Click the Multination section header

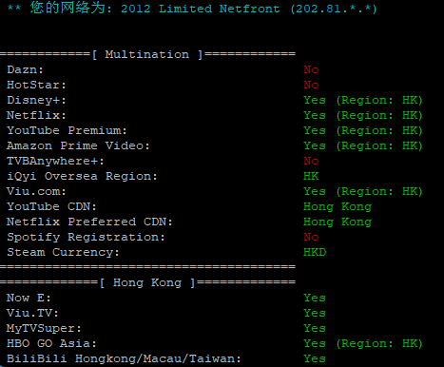click(147, 54)
